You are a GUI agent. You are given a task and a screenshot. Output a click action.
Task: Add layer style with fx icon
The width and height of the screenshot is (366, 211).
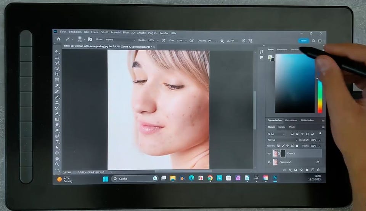point(290,170)
